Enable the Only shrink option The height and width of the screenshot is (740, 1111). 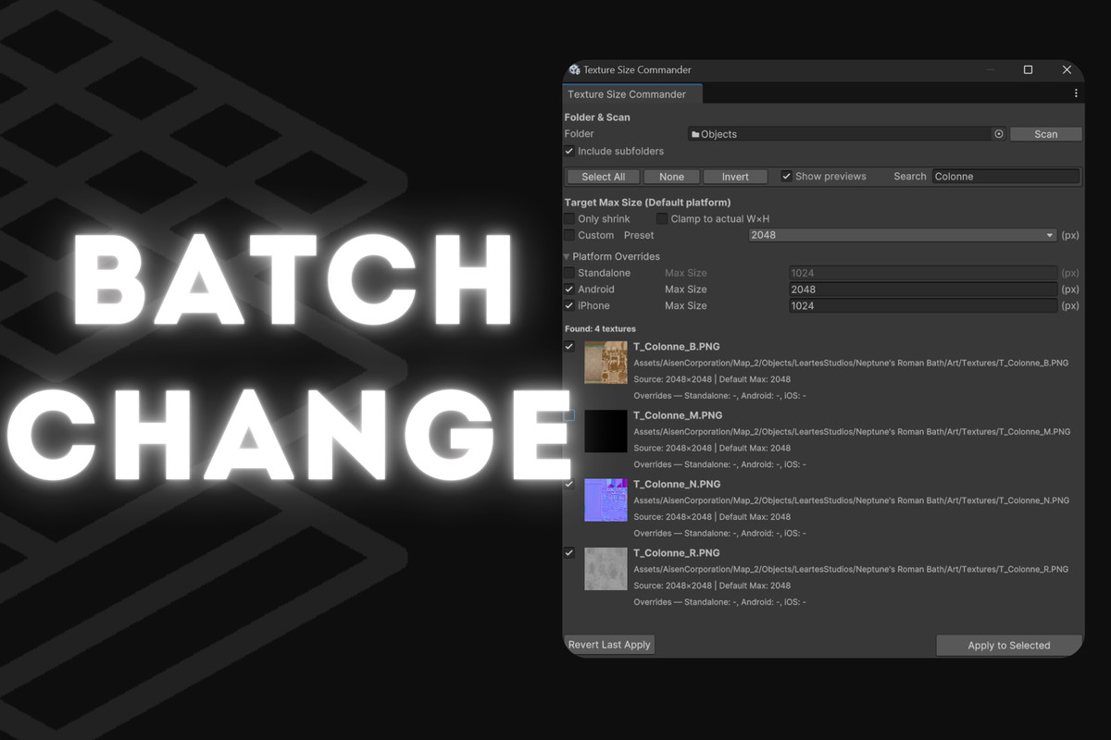569,218
